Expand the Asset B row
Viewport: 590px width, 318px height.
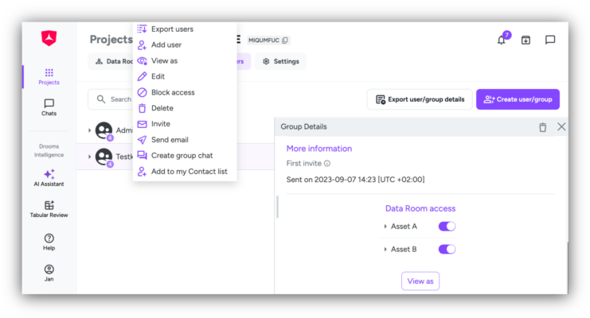tap(385, 249)
